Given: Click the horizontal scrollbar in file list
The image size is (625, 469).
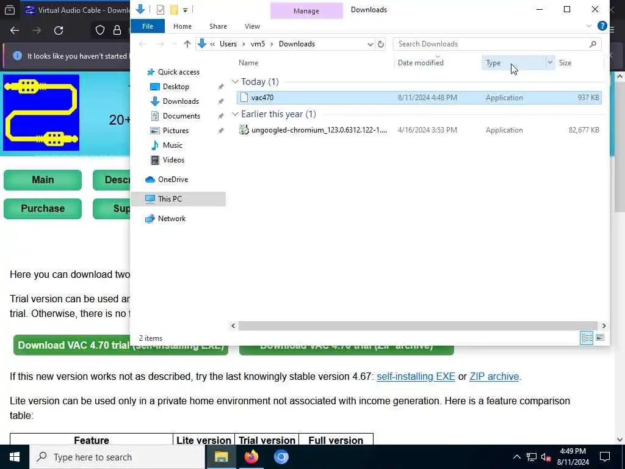Looking at the screenshot, I should pyautogui.click(x=417, y=326).
